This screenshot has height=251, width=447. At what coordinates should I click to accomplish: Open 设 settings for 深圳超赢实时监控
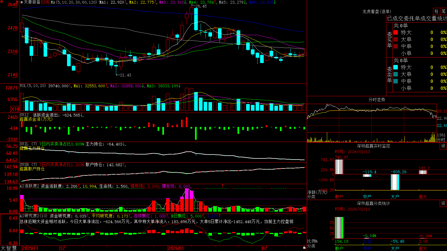tap(443, 146)
